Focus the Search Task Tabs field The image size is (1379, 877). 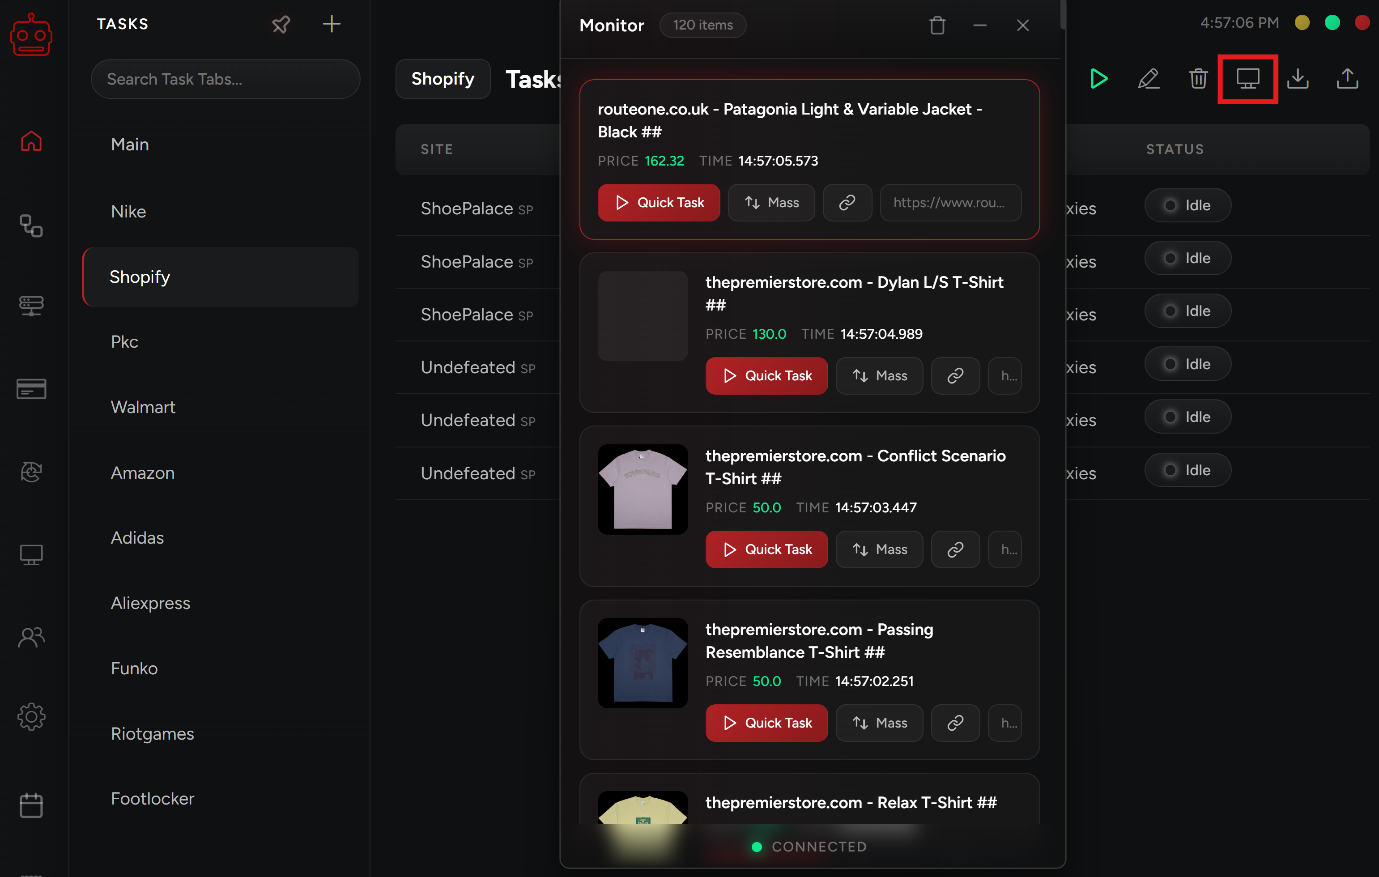coord(225,79)
